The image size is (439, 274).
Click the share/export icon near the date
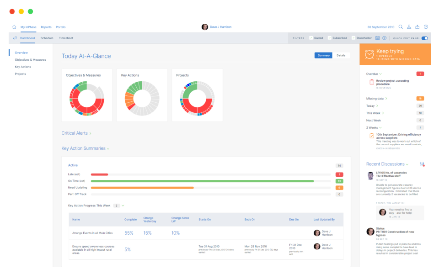(417, 26)
